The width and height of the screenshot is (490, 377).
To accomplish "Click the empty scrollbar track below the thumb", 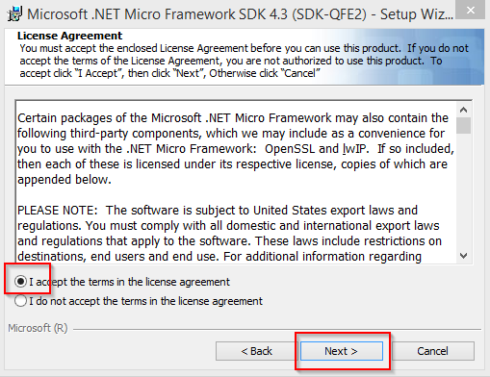I will 463,190.
